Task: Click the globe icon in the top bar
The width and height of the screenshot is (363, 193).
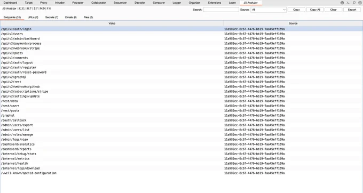Action: [342, 3]
